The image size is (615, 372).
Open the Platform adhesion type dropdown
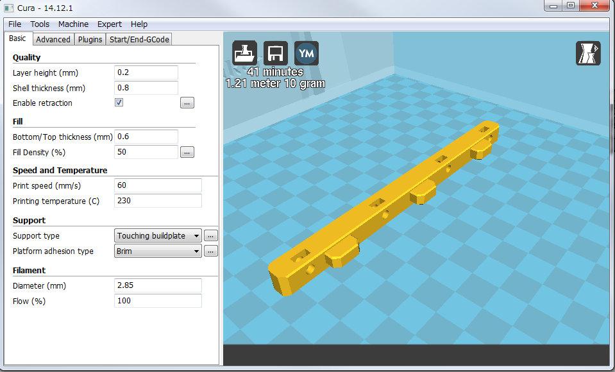158,251
